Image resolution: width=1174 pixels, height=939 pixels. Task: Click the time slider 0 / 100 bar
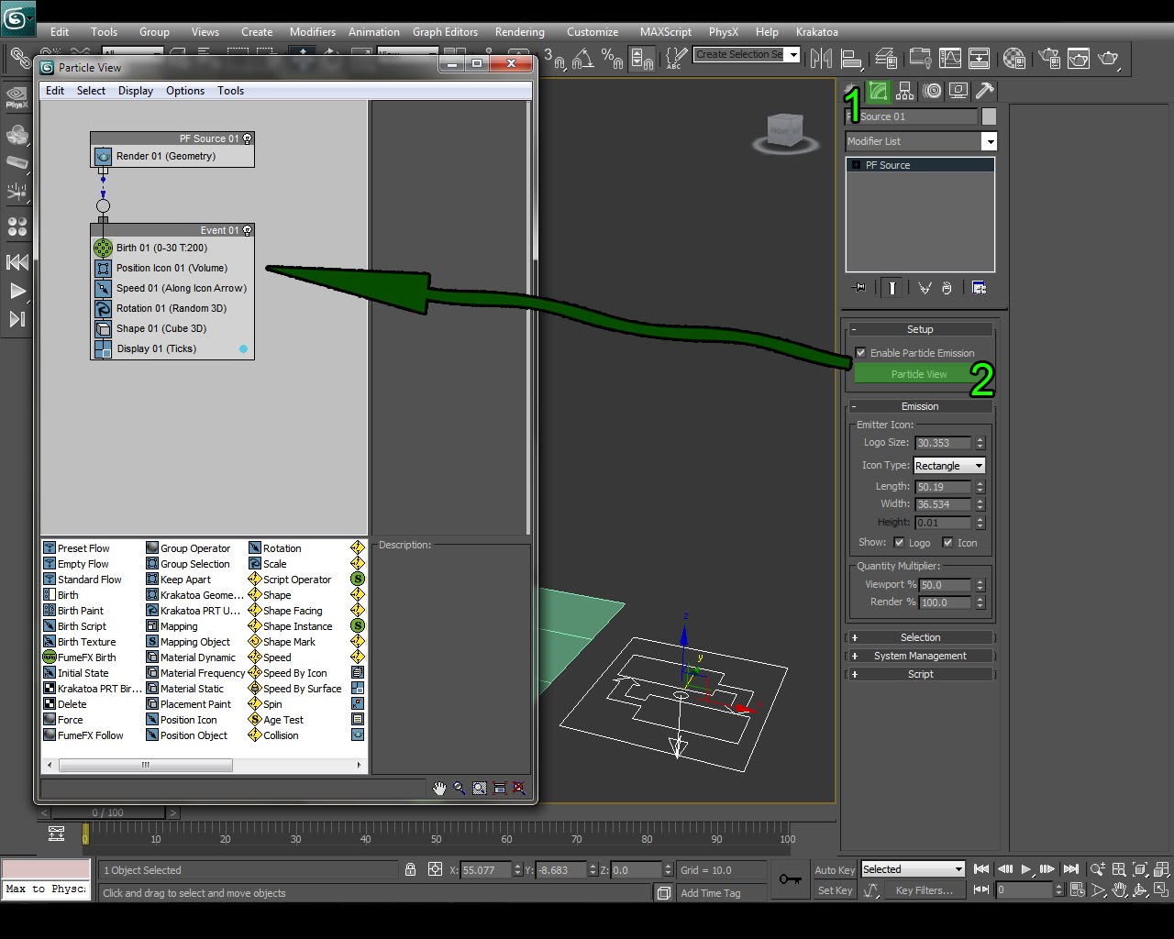pos(108,812)
